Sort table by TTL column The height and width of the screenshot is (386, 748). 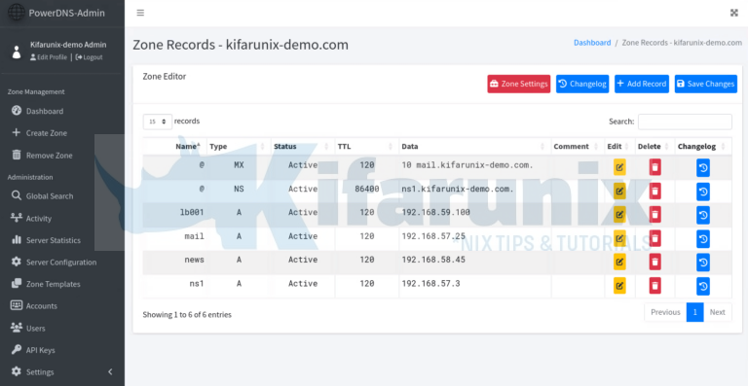(366, 146)
